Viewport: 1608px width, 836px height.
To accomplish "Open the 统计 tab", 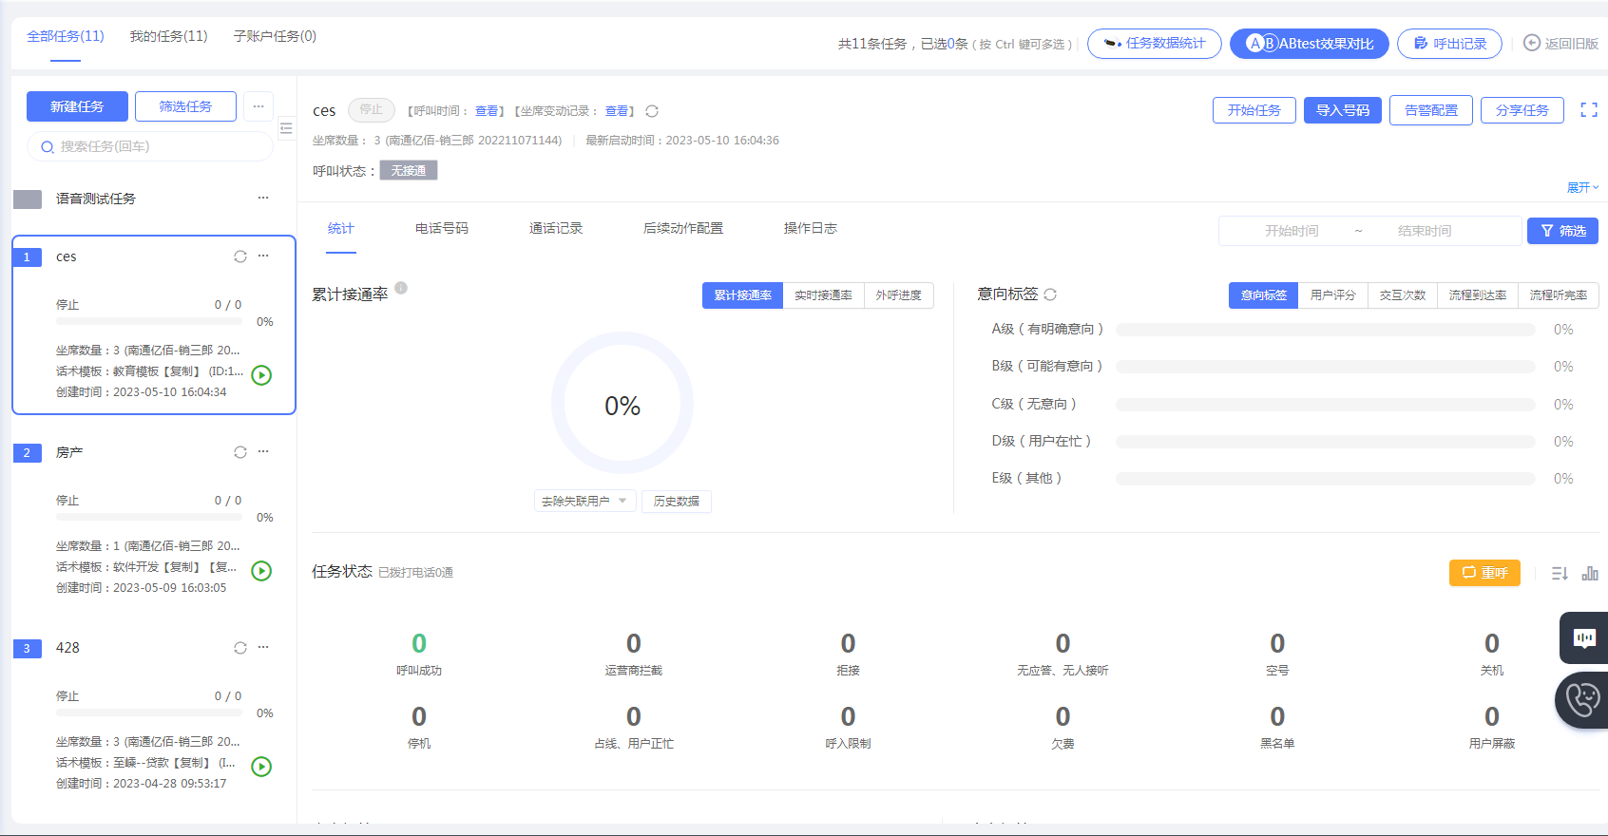I will [x=341, y=228].
